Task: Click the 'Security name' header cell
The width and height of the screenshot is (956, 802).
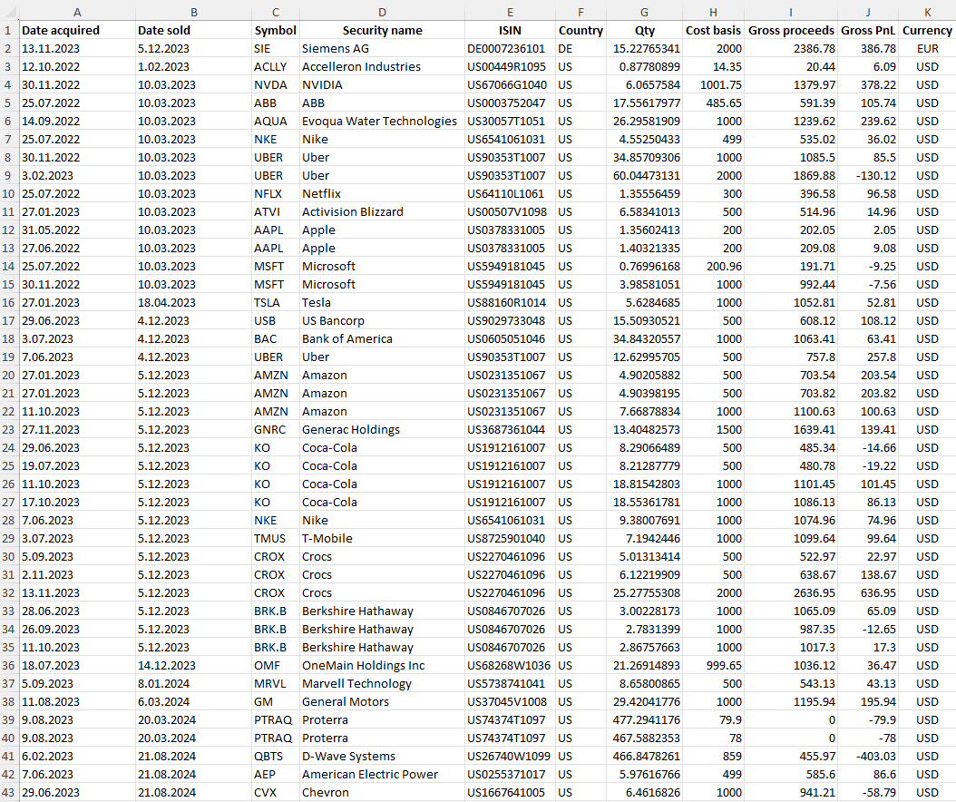Action: (x=382, y=31)
